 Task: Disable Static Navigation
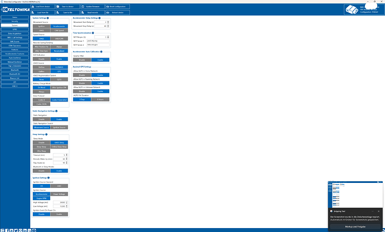(41, 119)
